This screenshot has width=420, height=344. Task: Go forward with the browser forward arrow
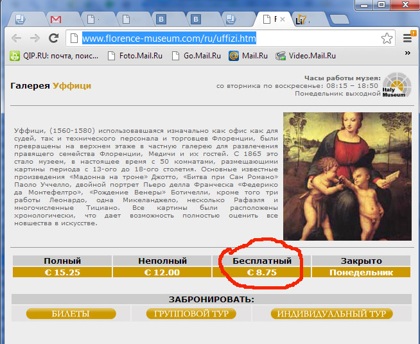click(35, 39)
